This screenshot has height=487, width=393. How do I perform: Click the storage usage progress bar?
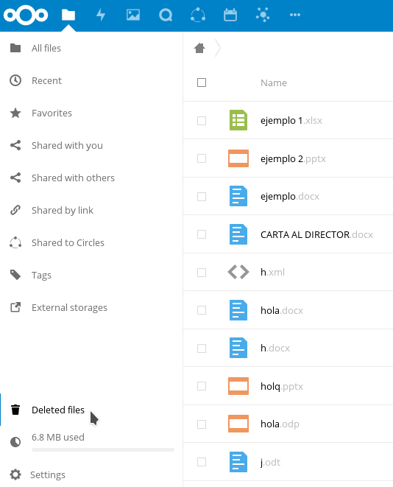(103, 449)
